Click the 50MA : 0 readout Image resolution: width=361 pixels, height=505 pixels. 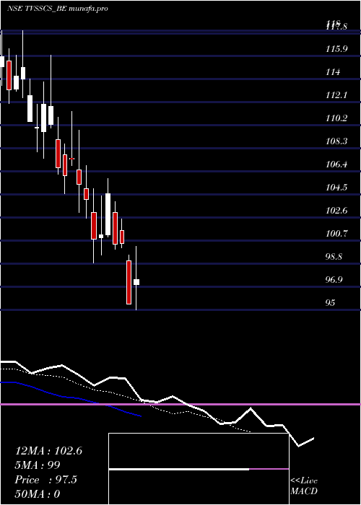click(38, 494)
